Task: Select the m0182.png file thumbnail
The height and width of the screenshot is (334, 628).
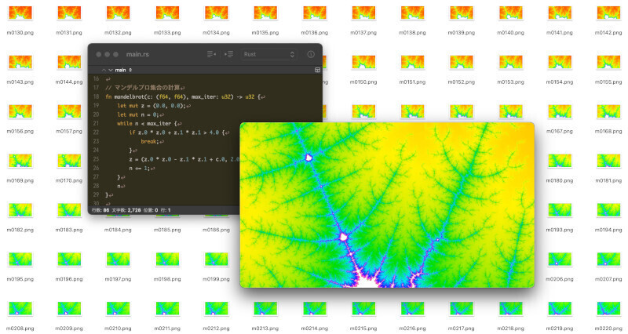Action: pyautogui.click(x=20, y=210)
